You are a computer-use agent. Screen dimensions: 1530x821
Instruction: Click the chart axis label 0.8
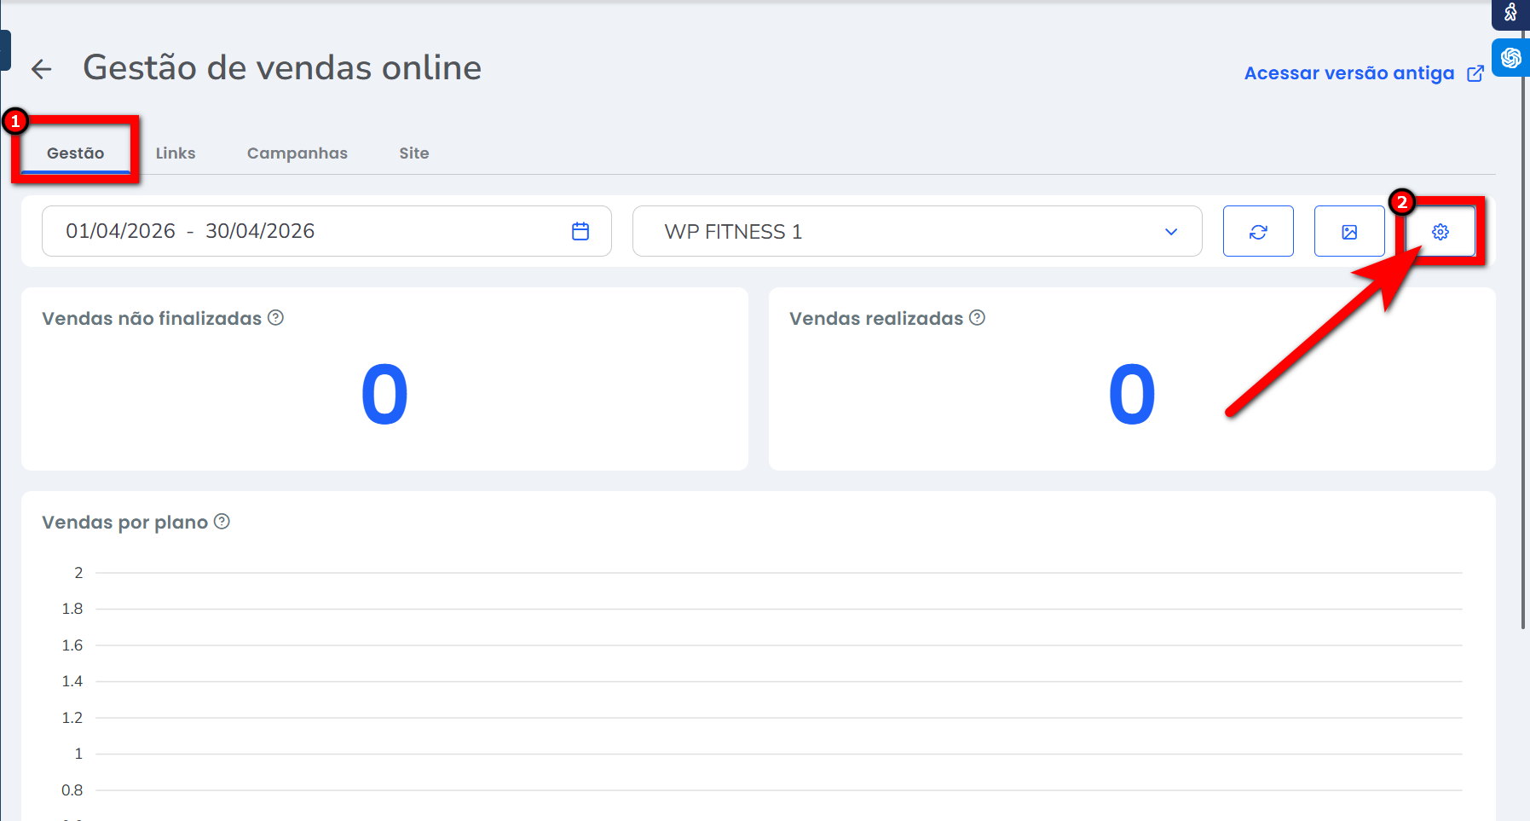pos(72,790)
